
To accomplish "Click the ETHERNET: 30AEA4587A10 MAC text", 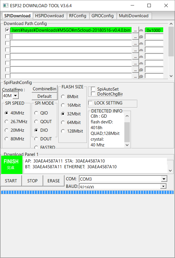I will click(x=90, y=167).
